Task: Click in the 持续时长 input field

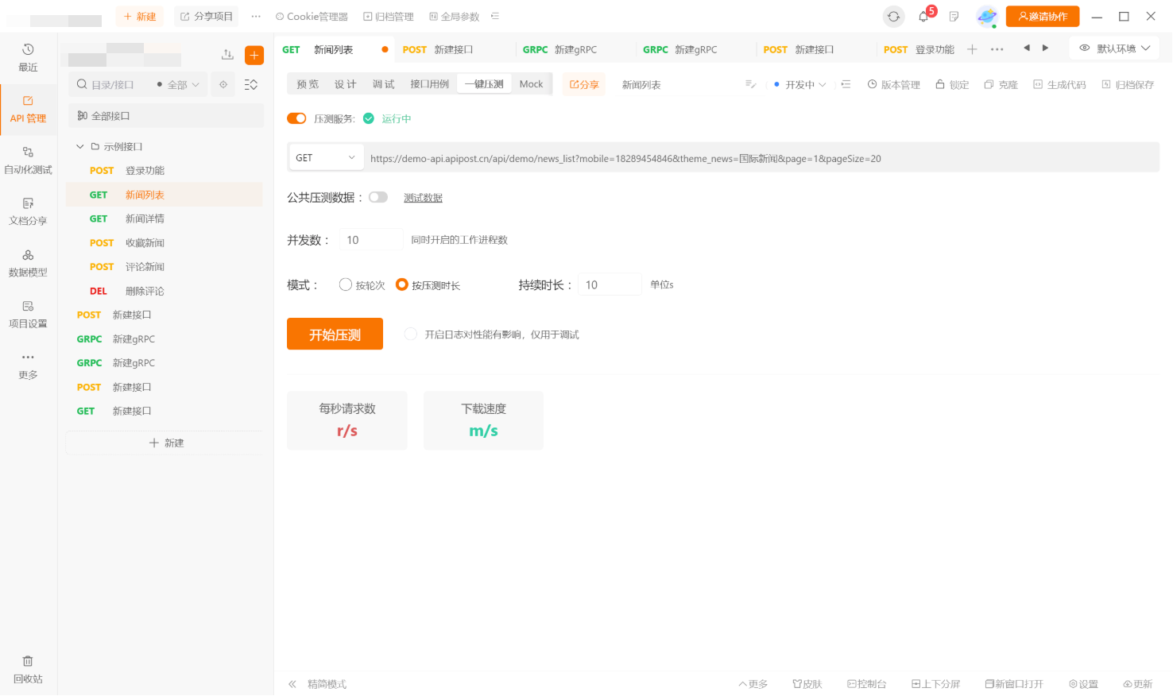Action: [610, 284]
